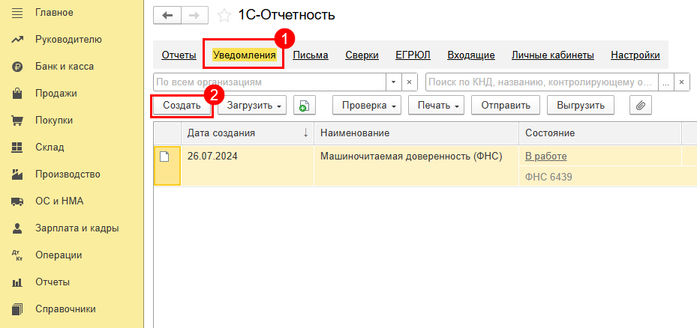The width and height of the screenshot is (697, 328).
Task: Switch to the Уведомления tab
Action: click(x=245, y=55)
